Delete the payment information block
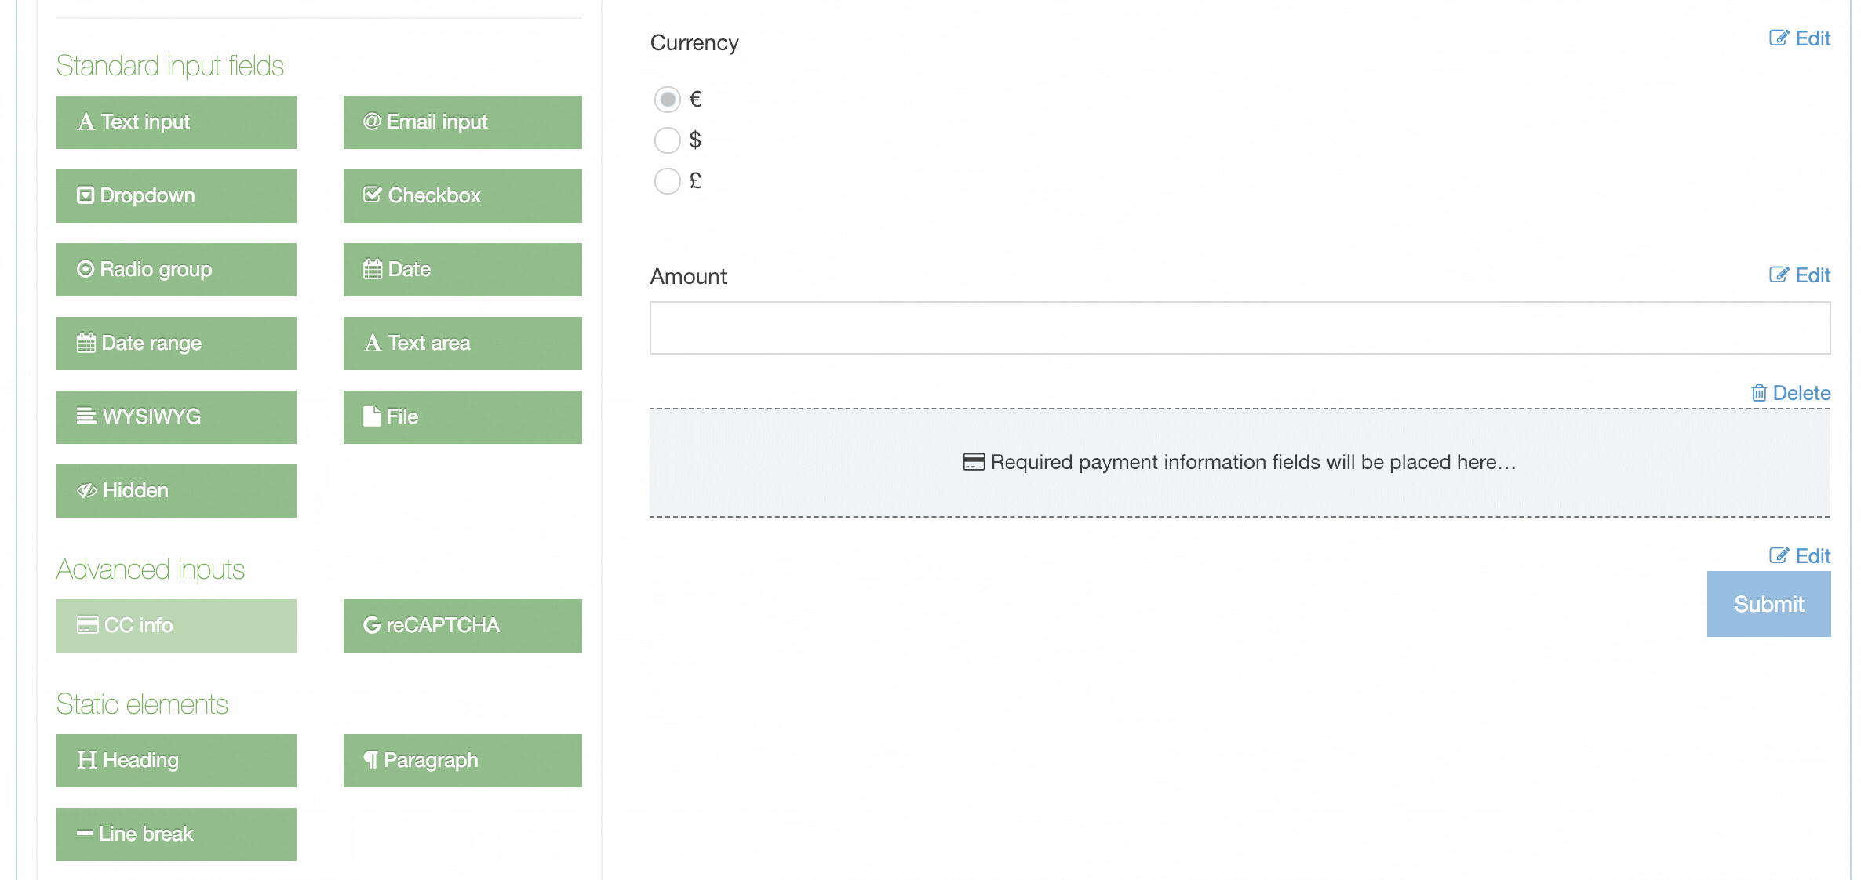The height and width of the screenshot is (880, 1861). 1791,393
